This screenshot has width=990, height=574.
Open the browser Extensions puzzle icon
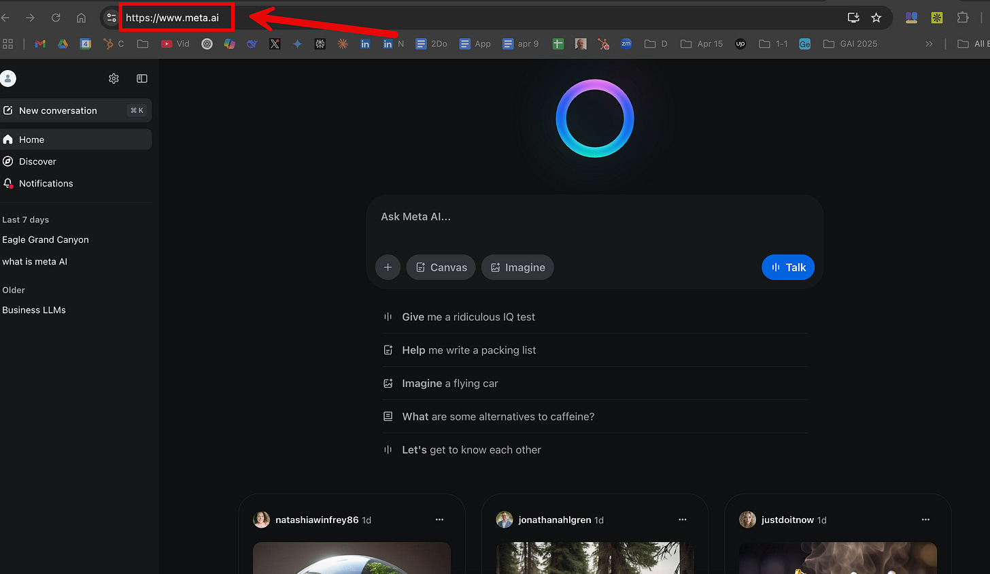(x=963, y=18)
